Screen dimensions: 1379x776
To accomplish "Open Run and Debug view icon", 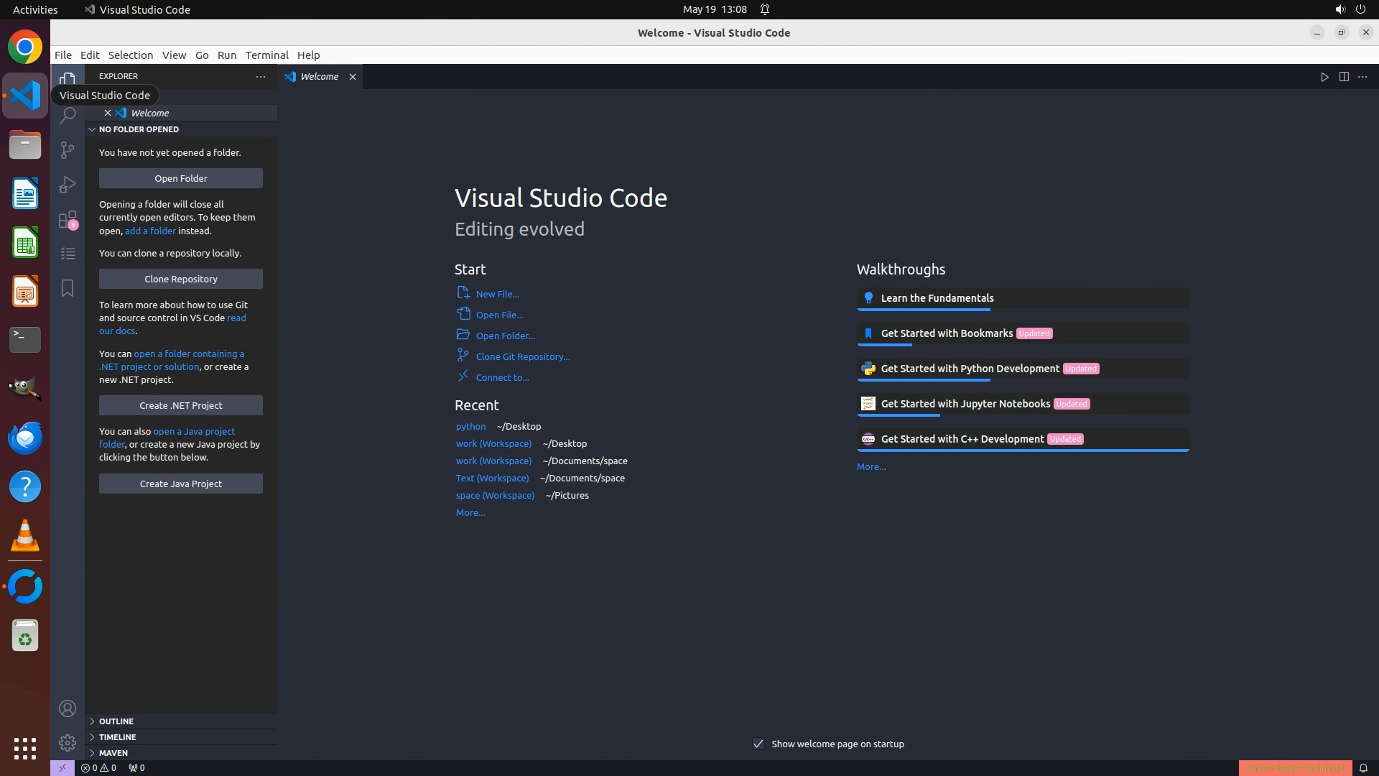I will (68, 185).
